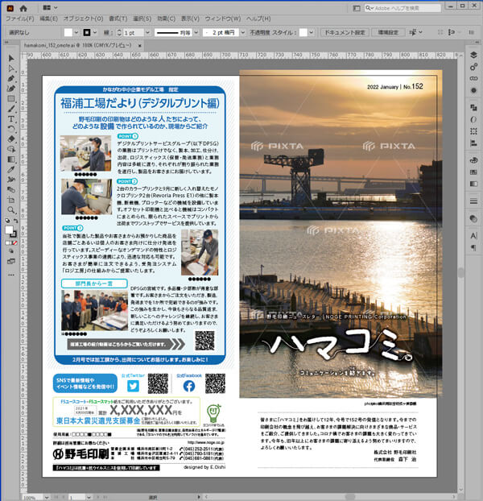The image size is (483, 501).
Task: Select the Pen tool
Action: [x=11, y=79]
